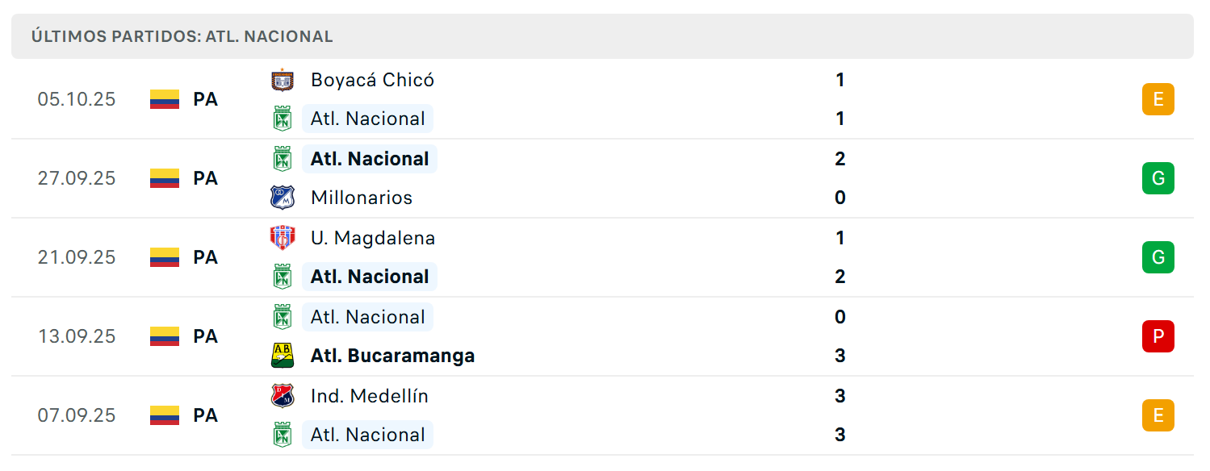Open the Millonarios team link
This screenshot has width=1210, height=471.
click(362, 198)
